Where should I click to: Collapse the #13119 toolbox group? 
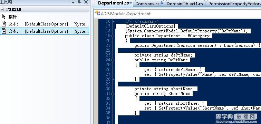[2, 10]
